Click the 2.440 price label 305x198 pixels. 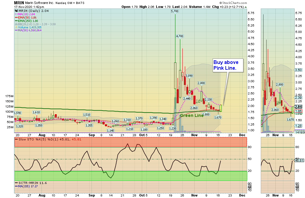[x=187, y=98]
